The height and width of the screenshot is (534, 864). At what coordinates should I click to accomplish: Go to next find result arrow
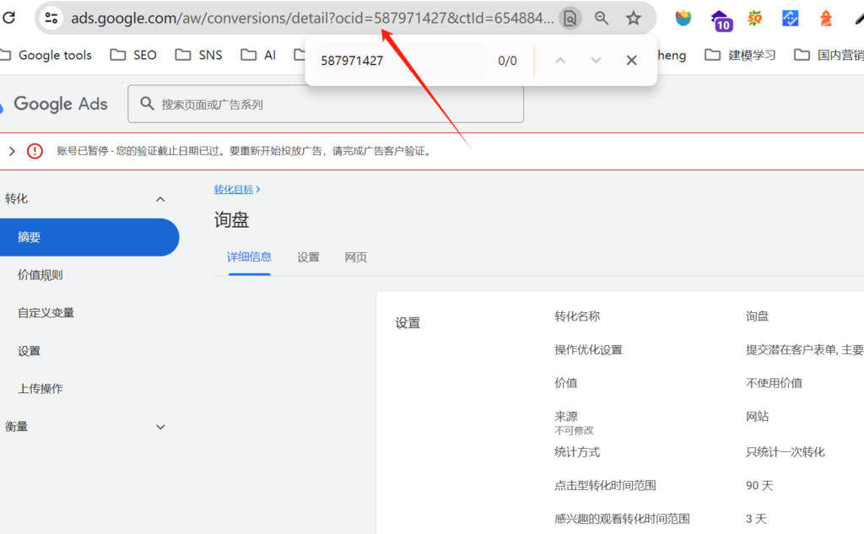[x=596, y=60]
